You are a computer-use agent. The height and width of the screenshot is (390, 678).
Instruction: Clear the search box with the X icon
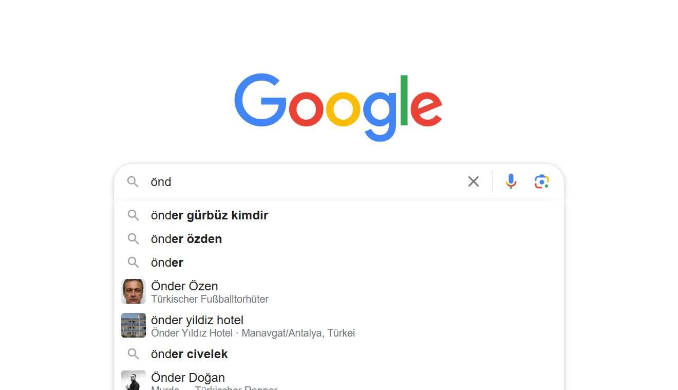[x=473, y=181]
